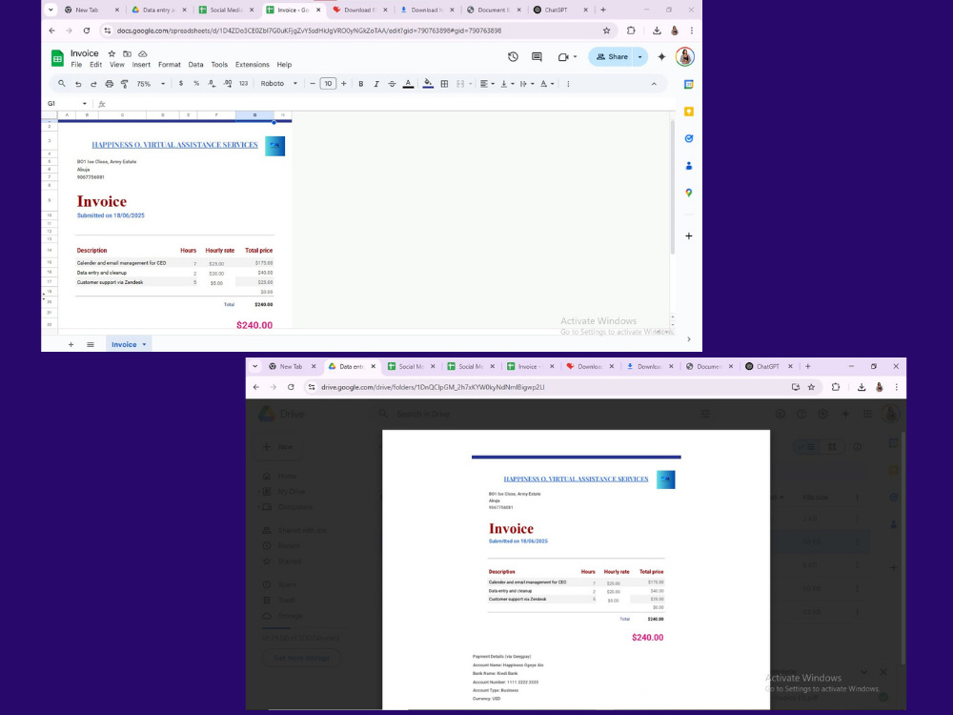Open the File menu

coord(76,65)
